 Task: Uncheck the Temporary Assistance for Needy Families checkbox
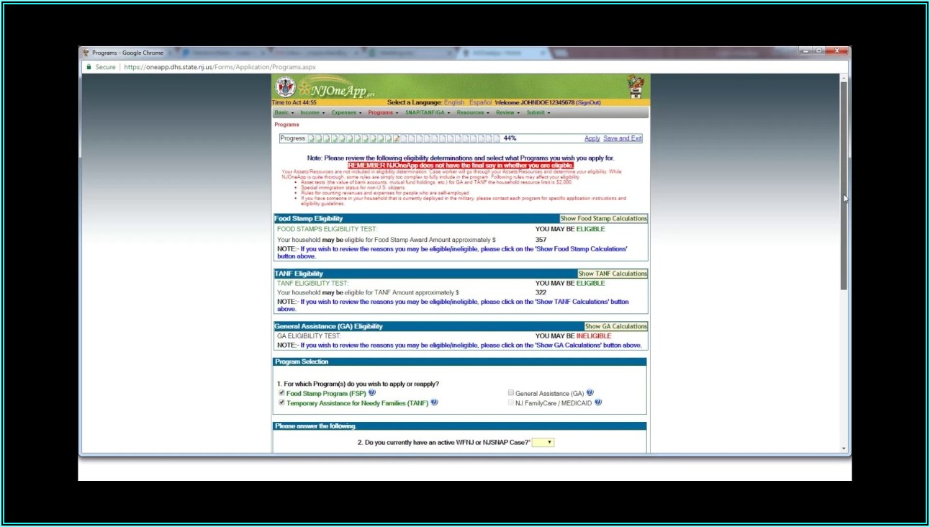[x=281, y=402]
